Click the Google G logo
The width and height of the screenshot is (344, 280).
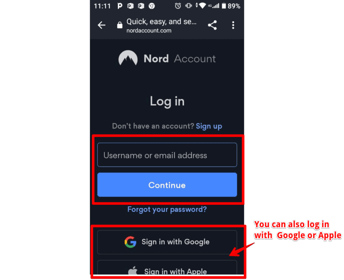[x=130, y=242]
